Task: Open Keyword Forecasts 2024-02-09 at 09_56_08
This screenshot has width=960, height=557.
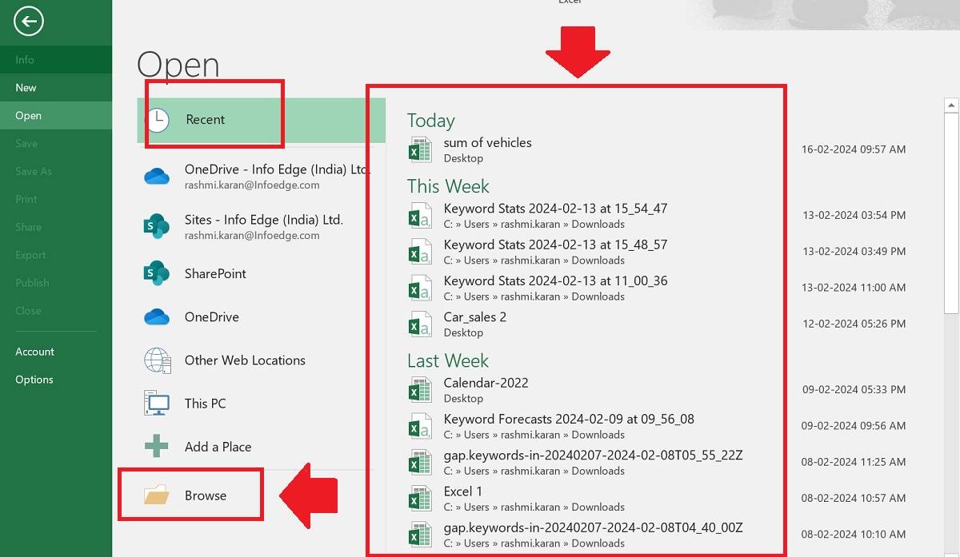Action: point(569,419)
